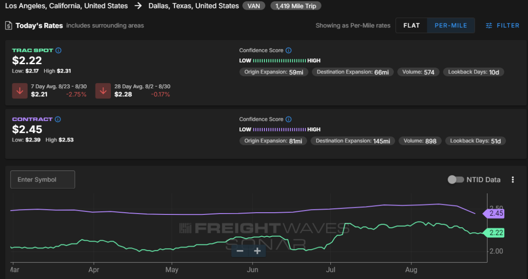
Task: Toggle the NTID Data switch
Action: (x=455, y=180)
